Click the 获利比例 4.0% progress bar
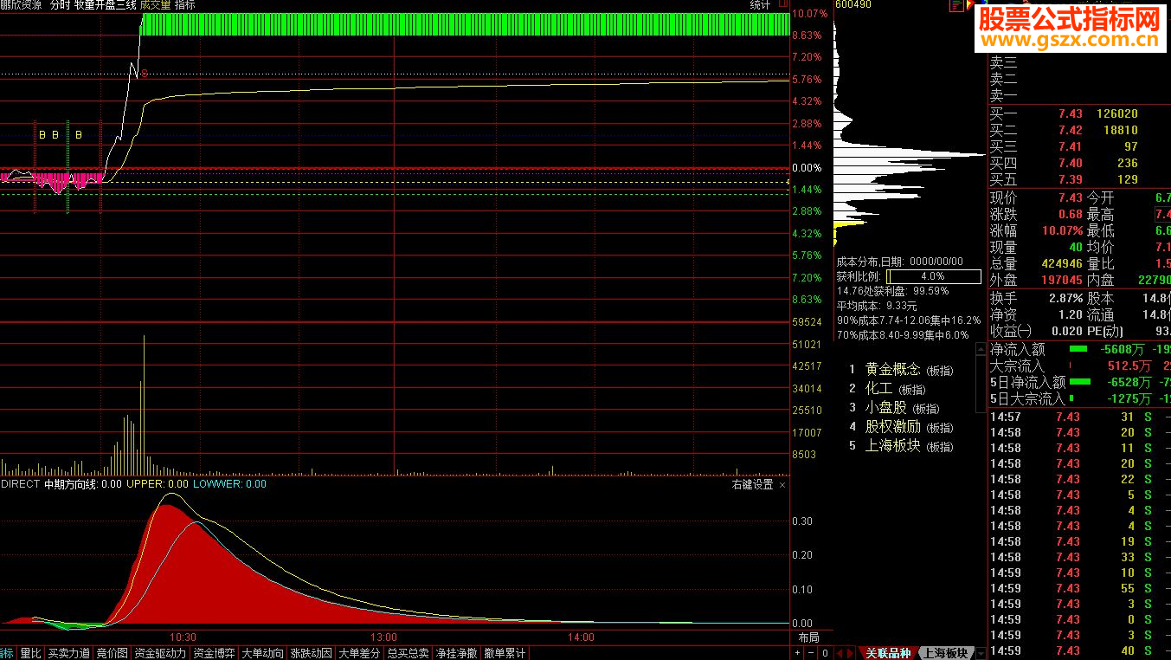Image resolution: width=1171 pixels, height=660 pixels. pyautogui.click(x=933, y=276)
